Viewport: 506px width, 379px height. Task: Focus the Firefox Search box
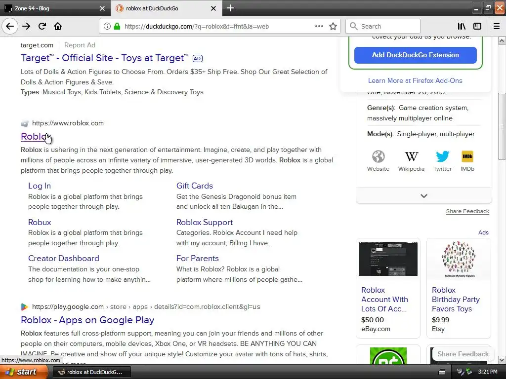click(x=383, y=27)
